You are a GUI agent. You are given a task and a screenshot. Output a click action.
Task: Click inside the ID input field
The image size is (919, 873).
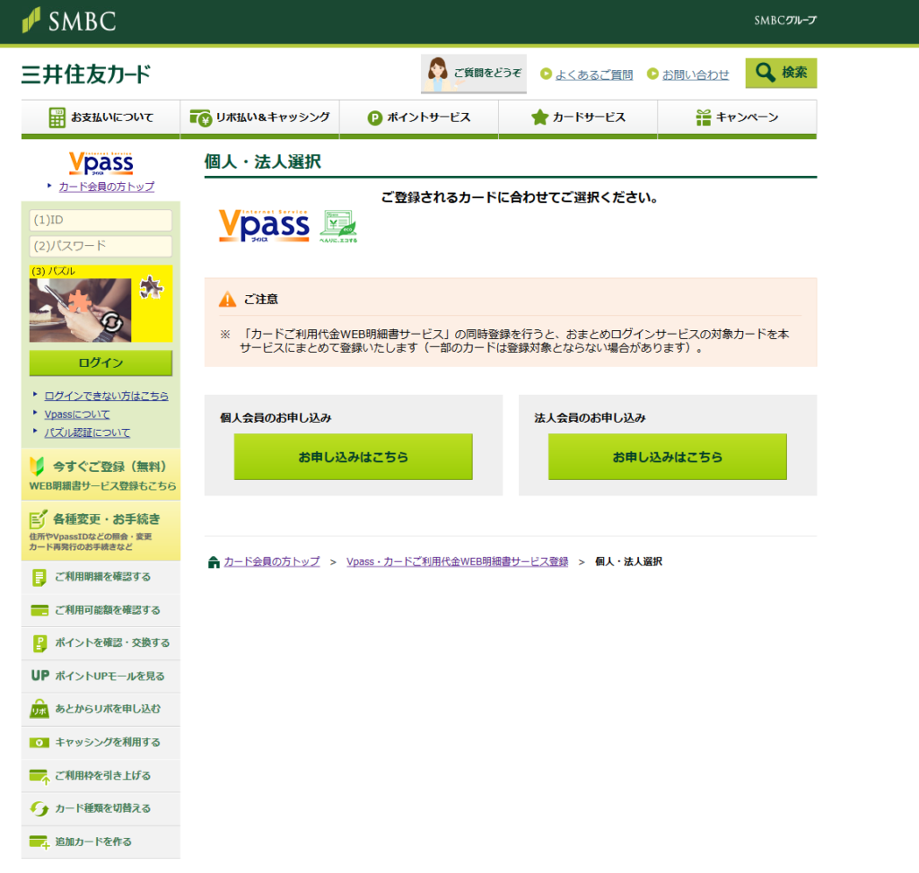coord(101,221)
